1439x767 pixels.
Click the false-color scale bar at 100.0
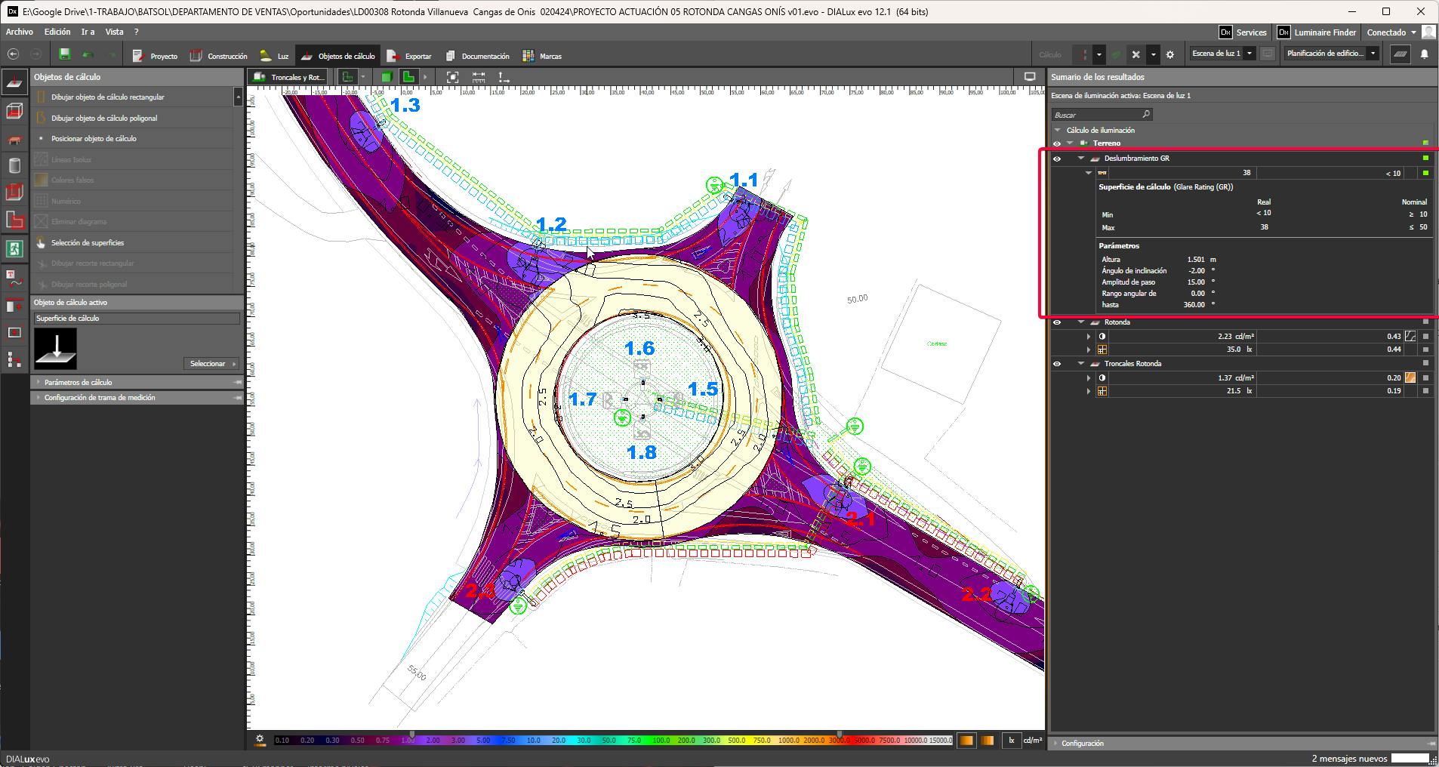pos(661,741)
